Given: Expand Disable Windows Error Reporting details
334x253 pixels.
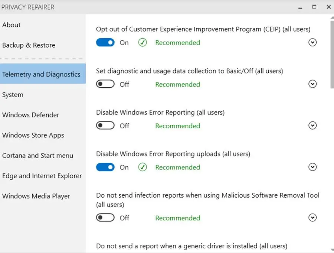Looking at the screenshot, I should pos(313,126).
